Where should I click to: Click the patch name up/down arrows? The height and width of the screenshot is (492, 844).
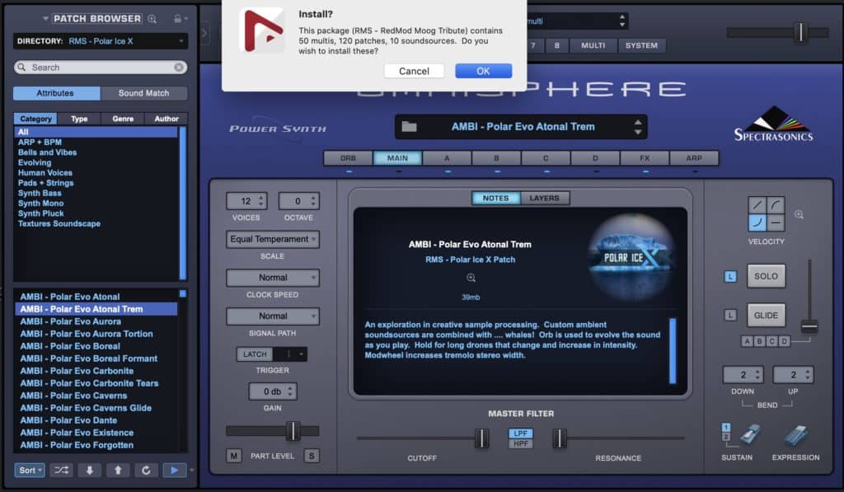pyautogui.click(x=638, y=127)
